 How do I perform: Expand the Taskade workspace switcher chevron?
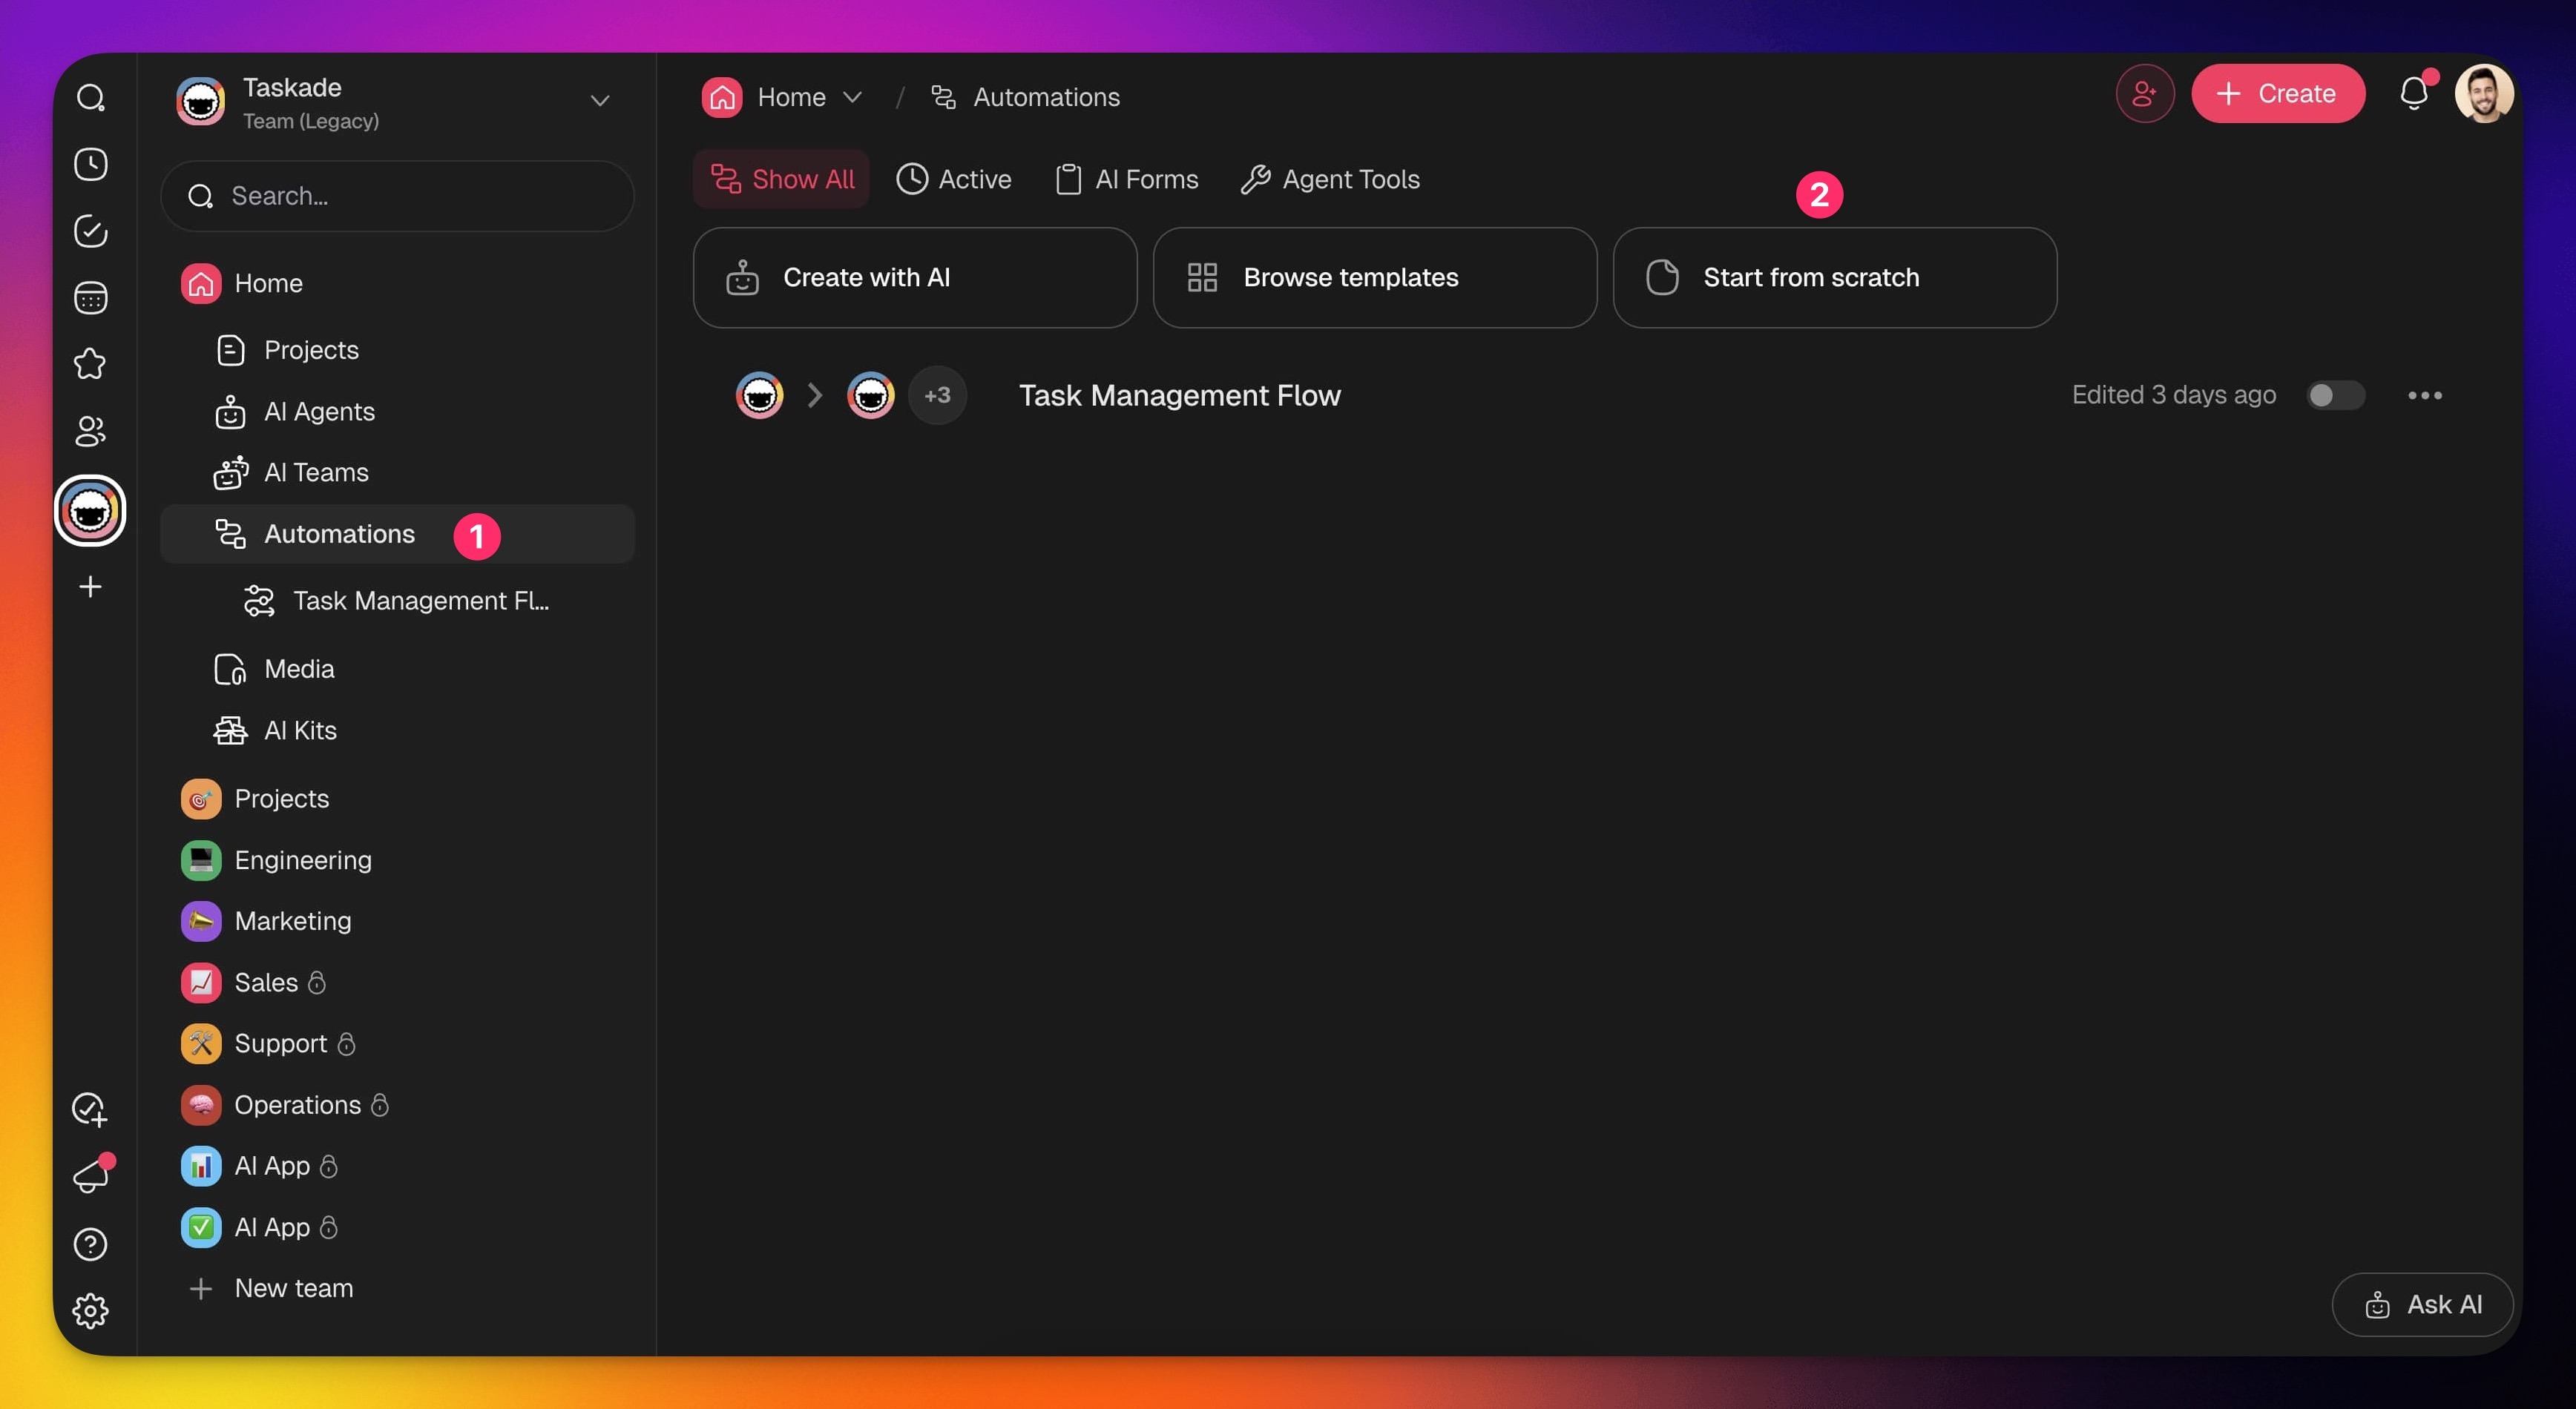coord(600,101)
